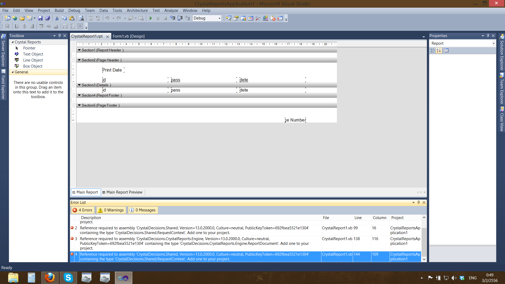This screenshot has width=505, height=284.
Task: Click the Alphabetical sort icon in Properties
Action: coord(439,50)
